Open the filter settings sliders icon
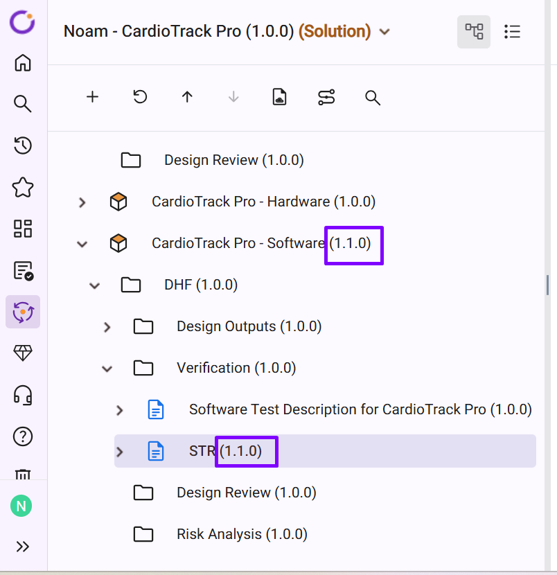This screenshot has height=575, width=557. [326, 98]
